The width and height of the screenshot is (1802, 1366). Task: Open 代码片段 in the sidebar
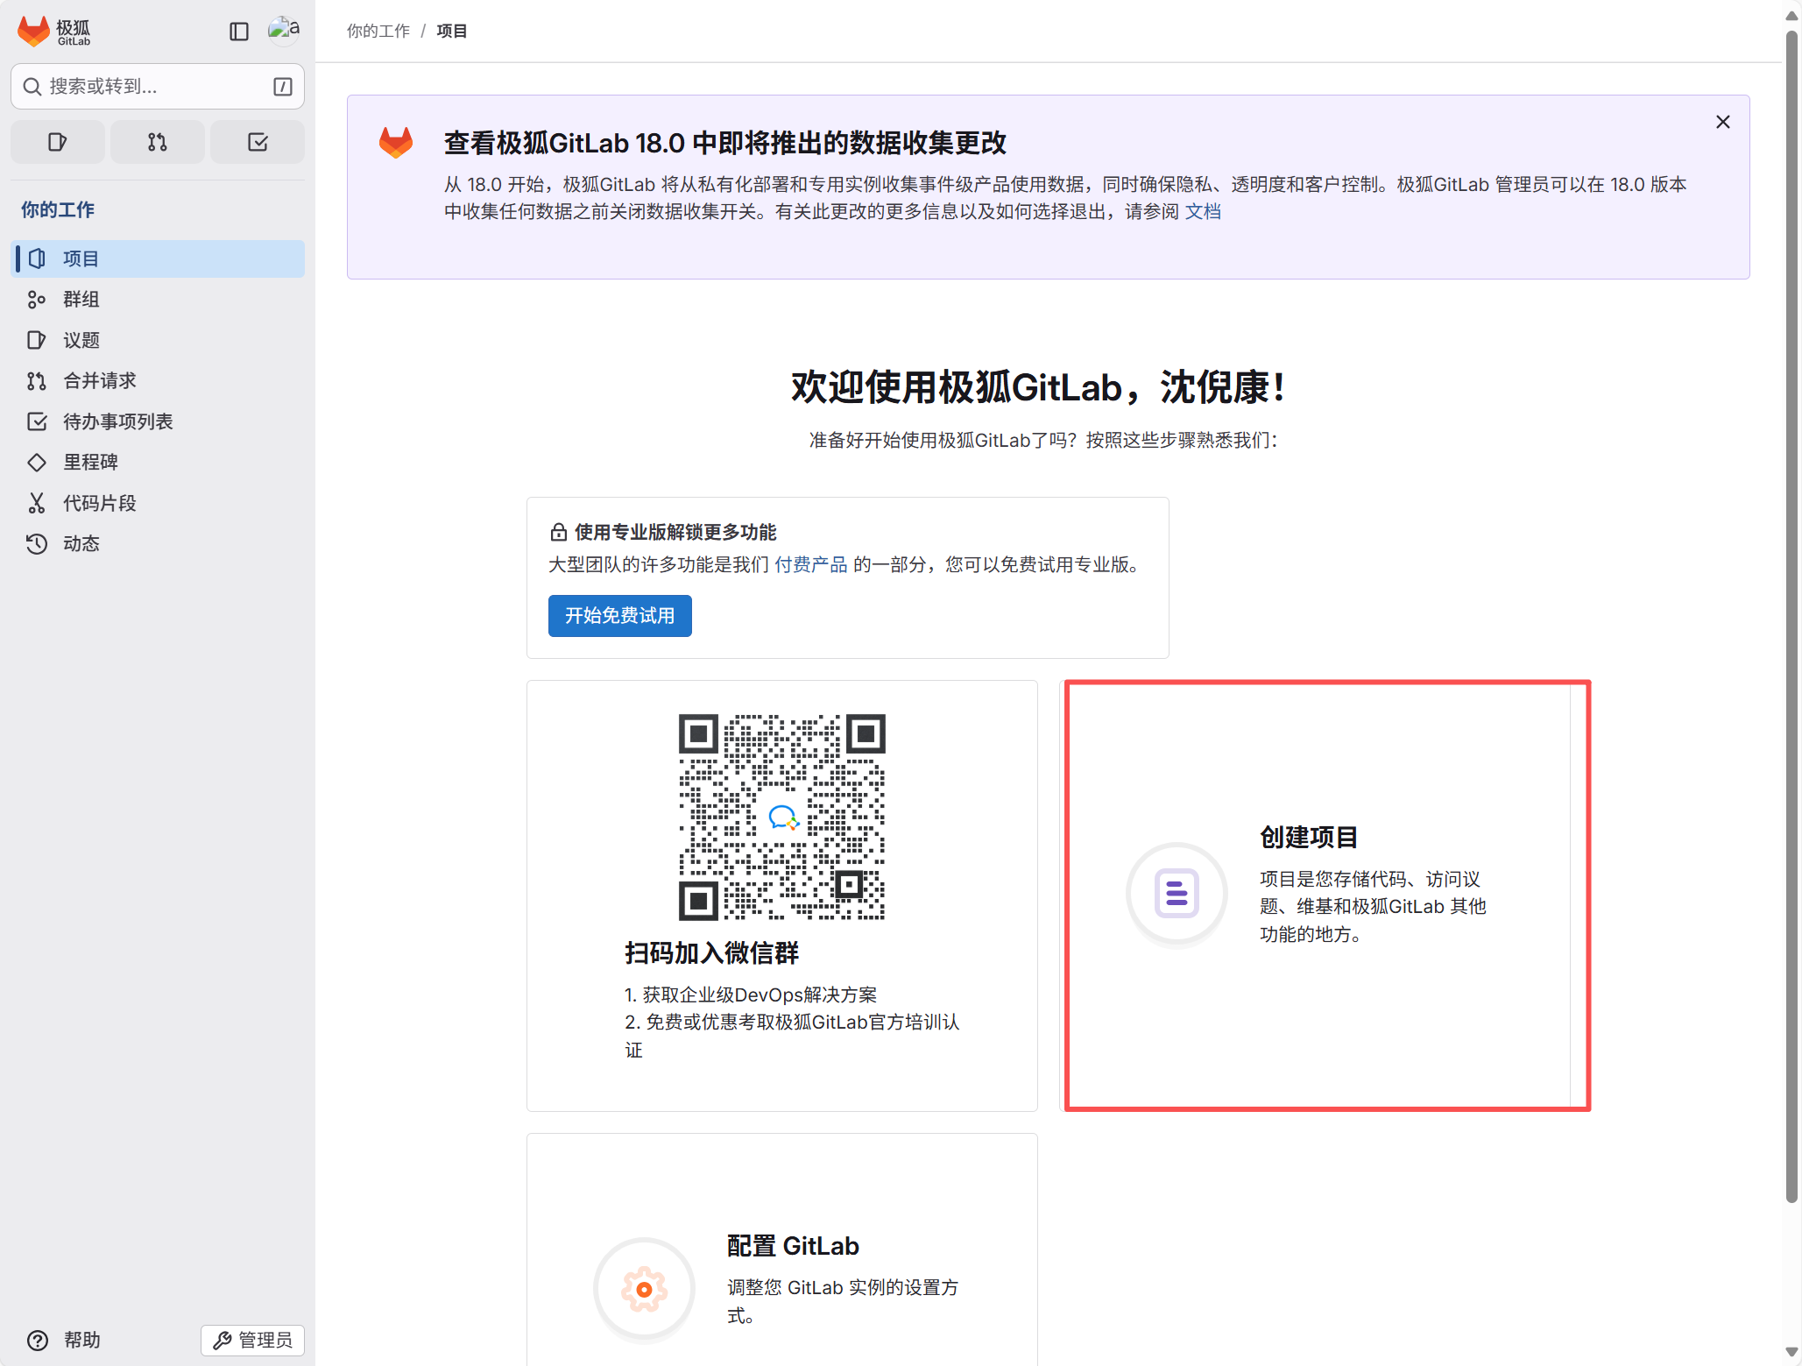(x=158, y=503)
